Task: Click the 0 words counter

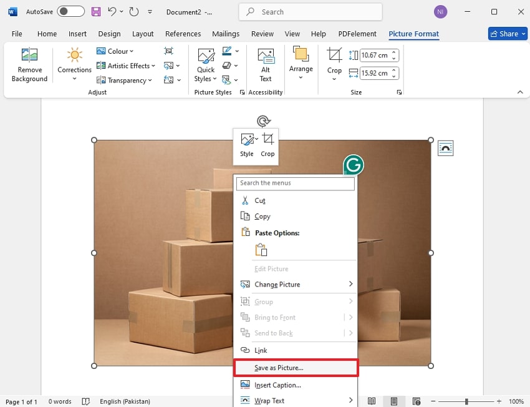Action: 60,401
